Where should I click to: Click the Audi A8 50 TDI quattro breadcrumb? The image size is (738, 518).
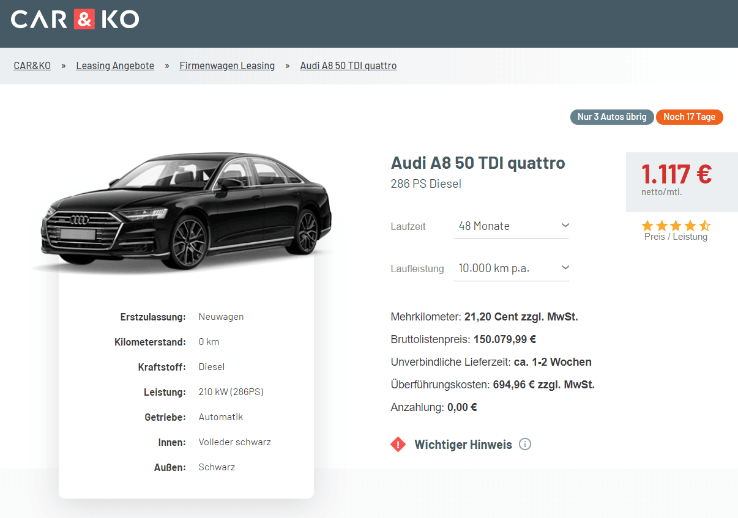[x=348, y=65]
